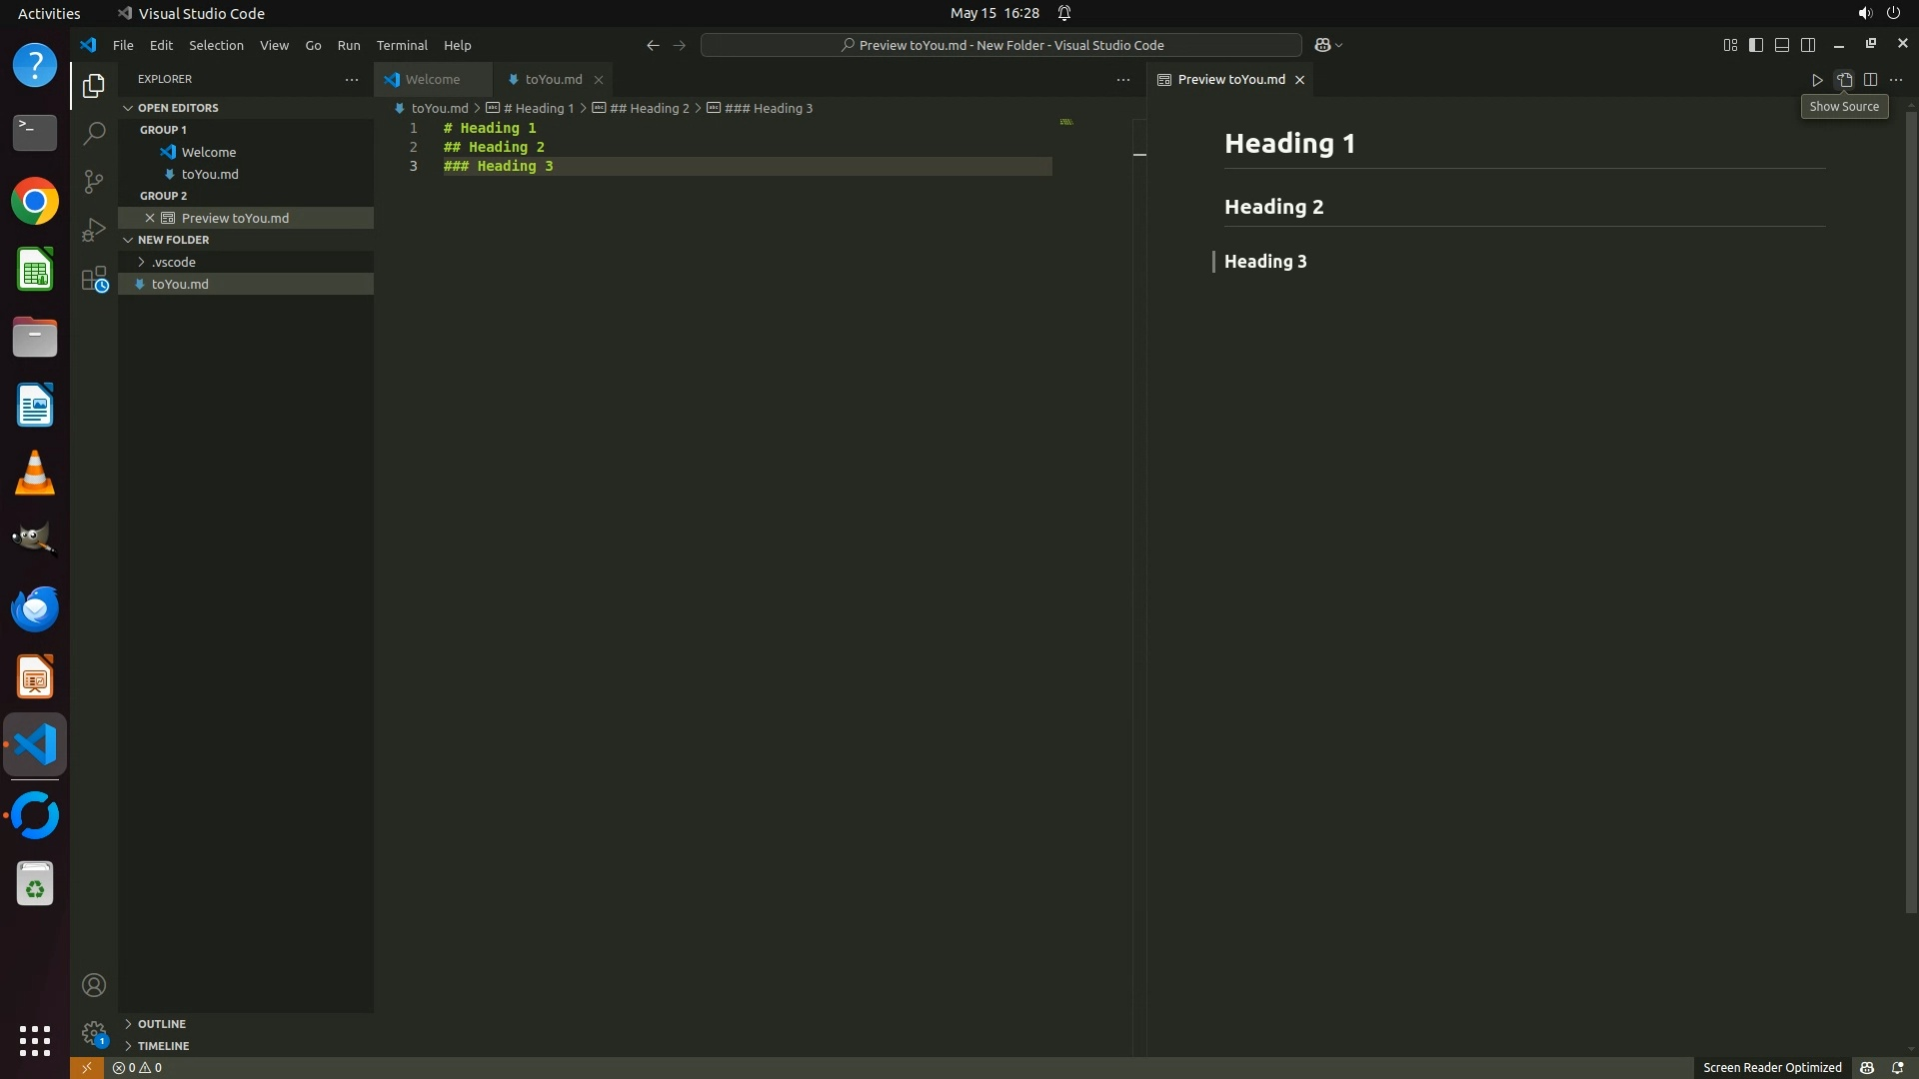The width and height of the screenshot is (1919, 1079).
Task: Expand the .vscode folder
Action: (174, 262)
